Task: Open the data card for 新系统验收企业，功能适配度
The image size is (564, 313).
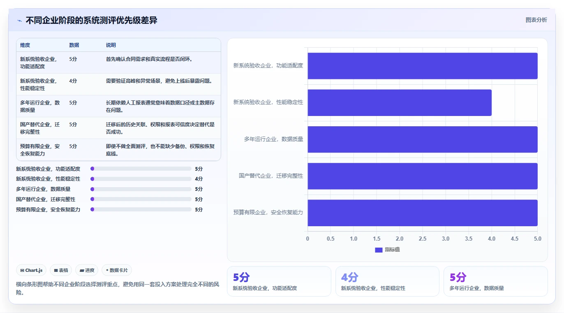Action: (279, 281)
